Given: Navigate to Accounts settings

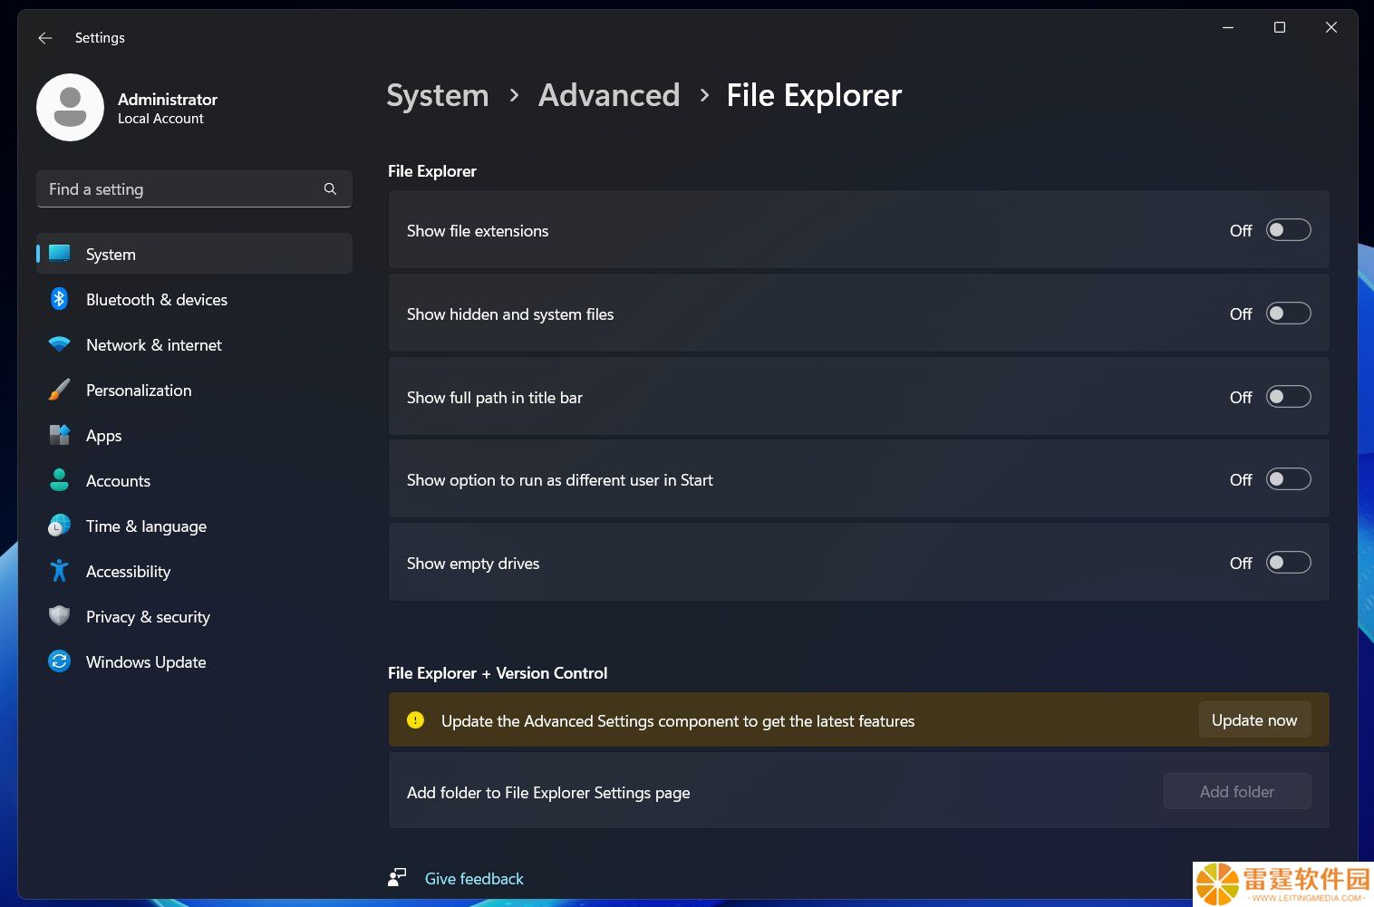Looking at the screenshot, I should (x=194, y=480).
